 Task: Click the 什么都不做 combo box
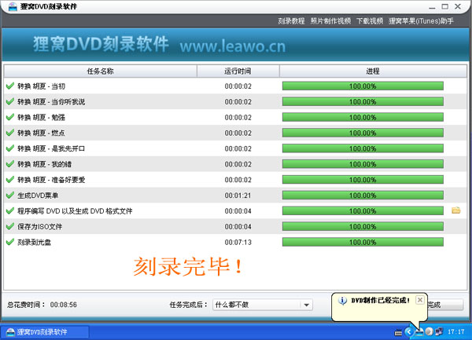coord(263,305)
